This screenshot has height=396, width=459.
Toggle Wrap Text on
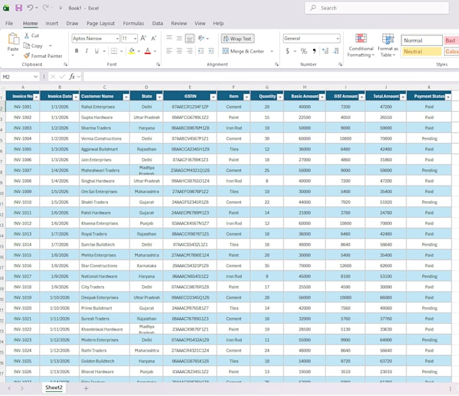click(x=238, y=38)
